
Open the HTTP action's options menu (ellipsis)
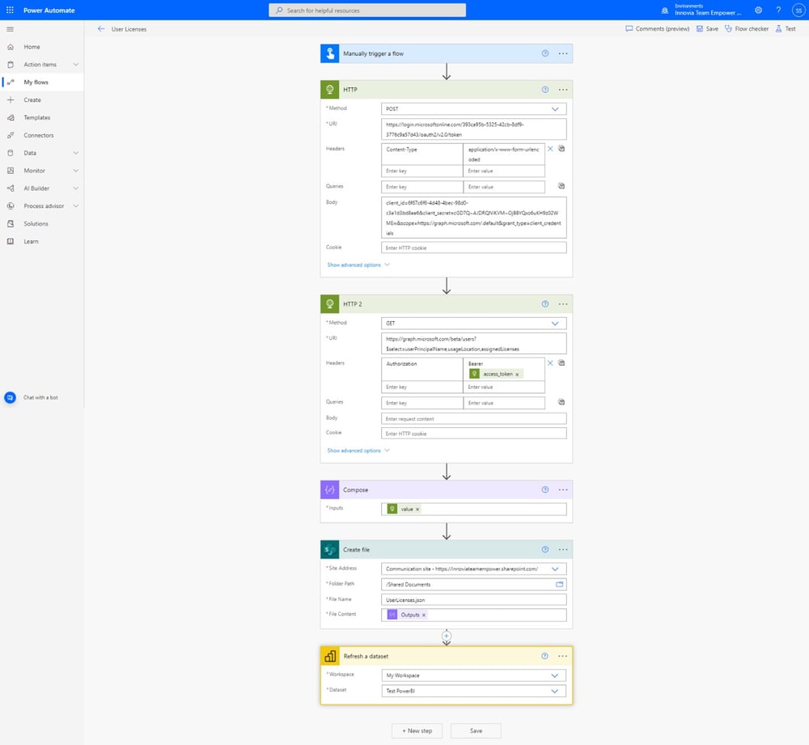(x=563, y=90)
